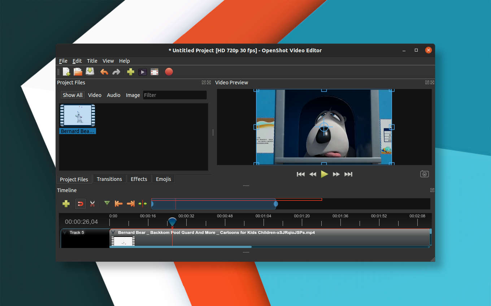Screen dimensions: 491x306
Task: Select the Razor tool scissors icon
Action: [92, 204]
